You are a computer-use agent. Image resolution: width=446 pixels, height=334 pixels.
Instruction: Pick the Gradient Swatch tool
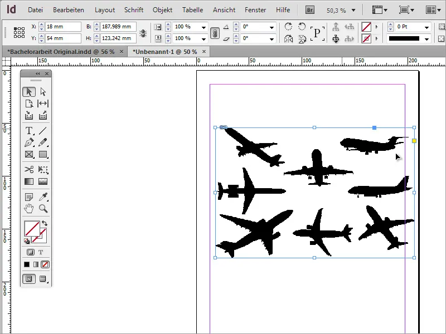point(29,181)
